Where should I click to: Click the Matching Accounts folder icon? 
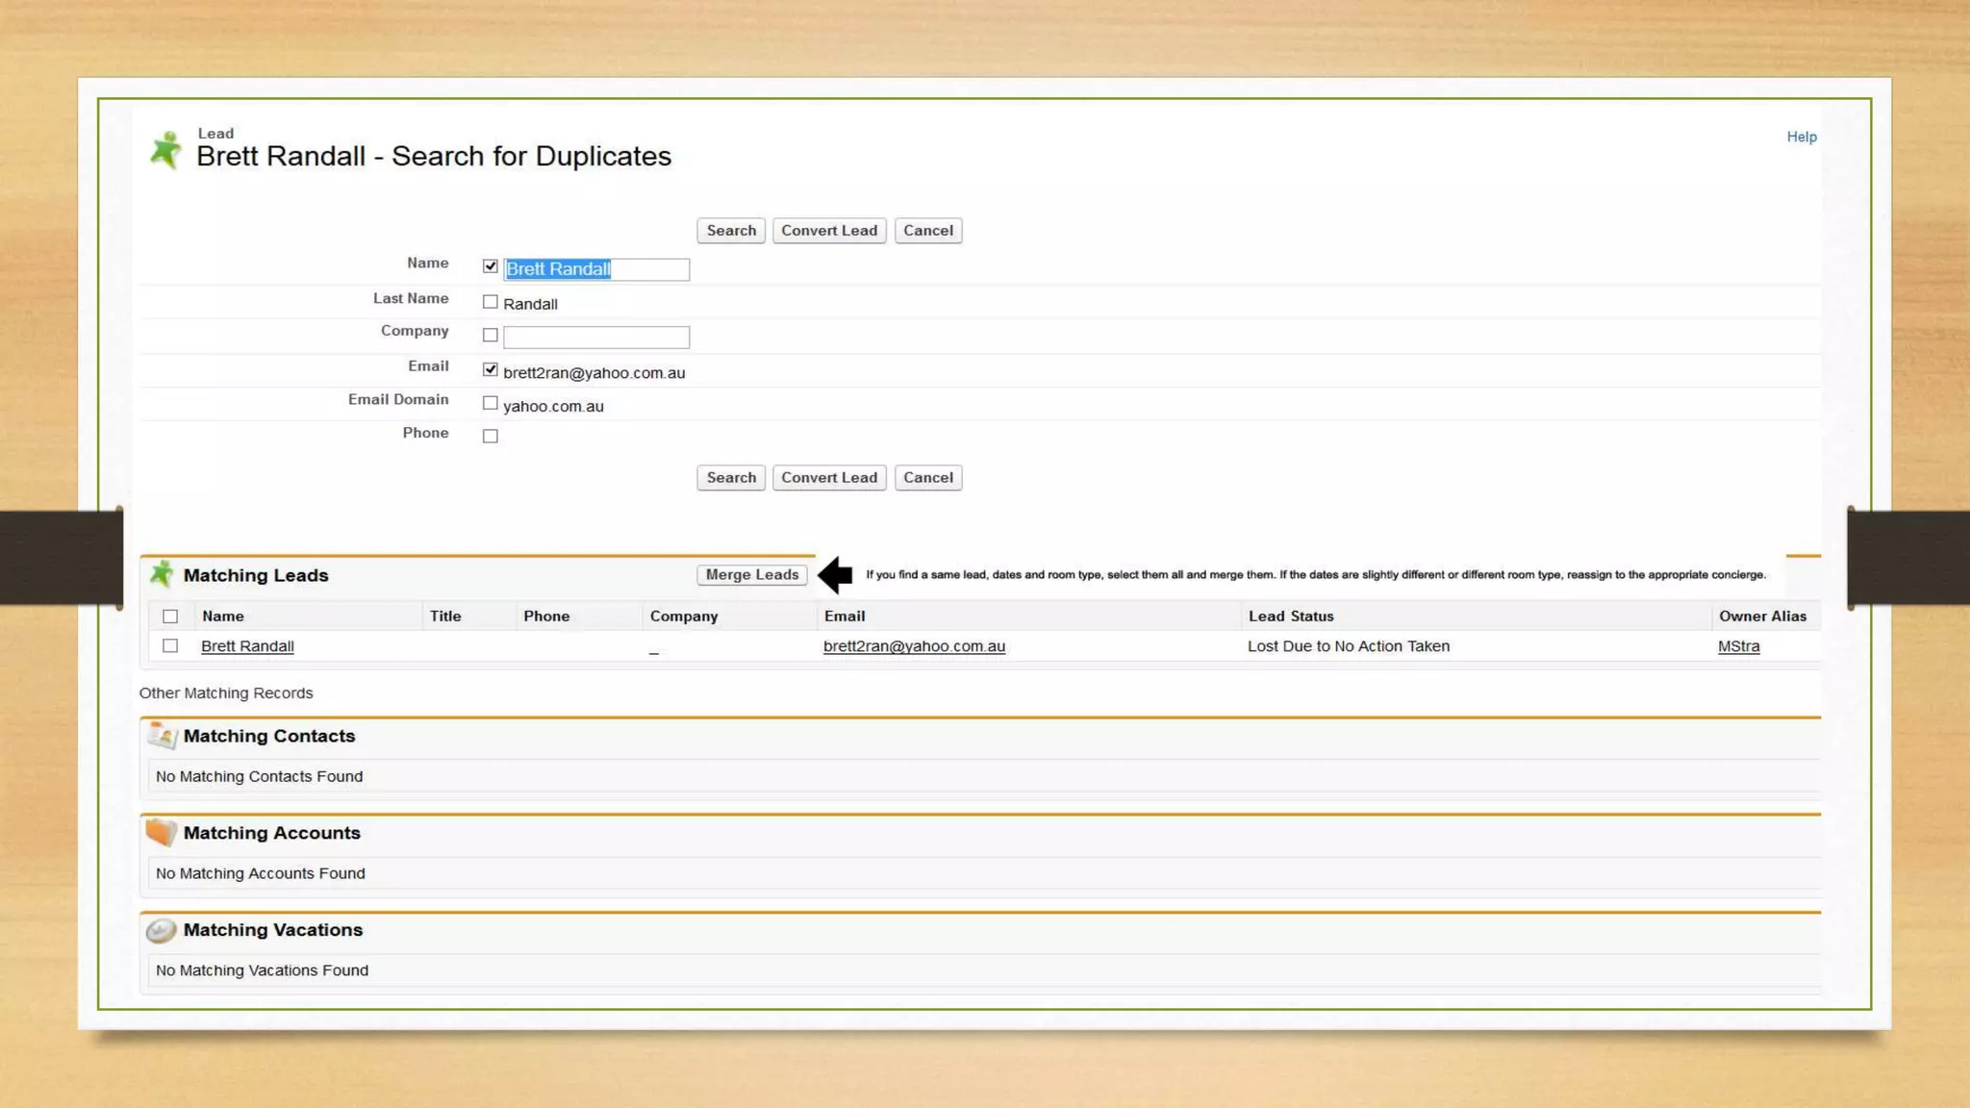tap(162, 832)
